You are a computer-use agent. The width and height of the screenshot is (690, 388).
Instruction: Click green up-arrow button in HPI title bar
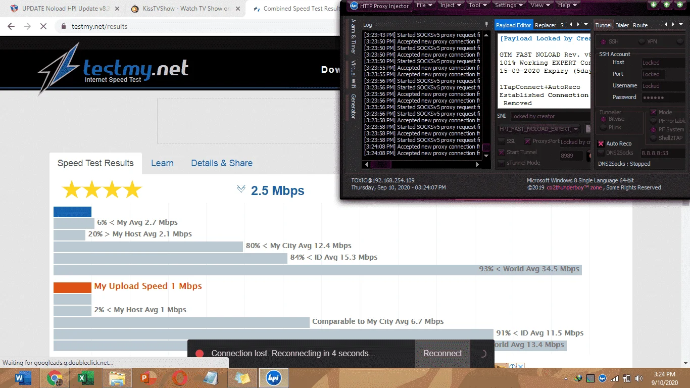pyautogui.click(x=667, y=5)
